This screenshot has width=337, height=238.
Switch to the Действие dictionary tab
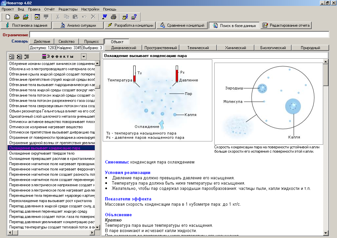42,42
